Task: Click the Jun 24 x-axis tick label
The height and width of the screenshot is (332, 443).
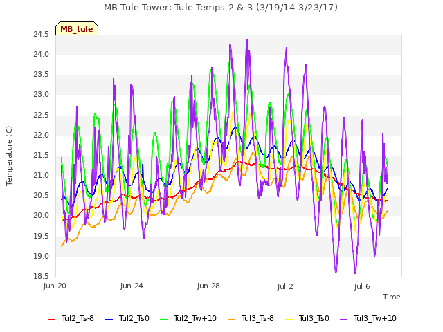Action: tap(132, 286)
